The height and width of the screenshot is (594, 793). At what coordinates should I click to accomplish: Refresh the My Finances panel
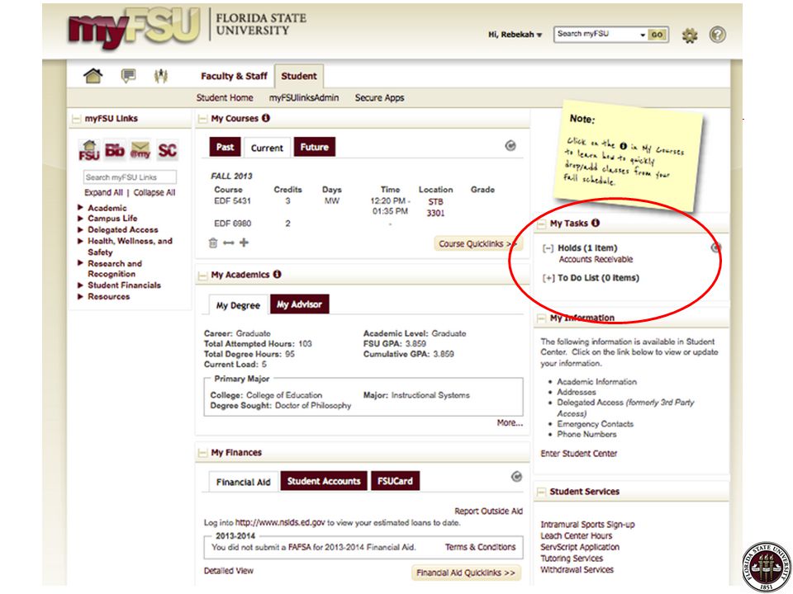pos(516,476)
